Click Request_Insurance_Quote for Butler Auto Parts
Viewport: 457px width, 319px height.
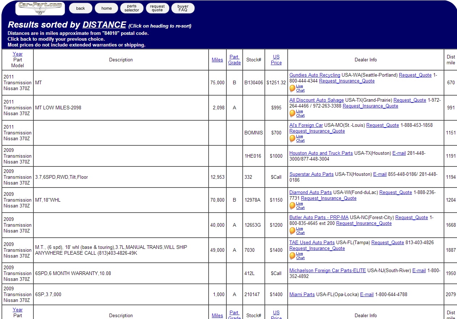pos(364,223)
